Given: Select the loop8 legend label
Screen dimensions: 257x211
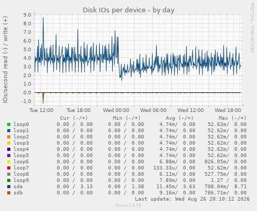Looking at the screenshot, I should 21,174.
